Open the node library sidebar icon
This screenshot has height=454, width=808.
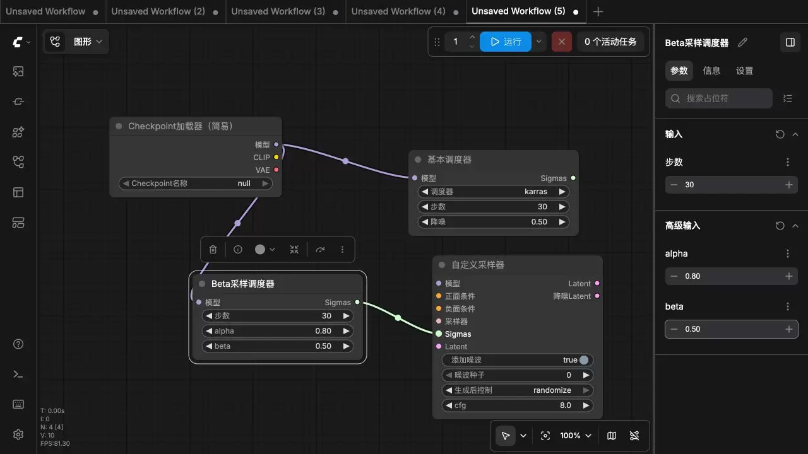[18, 102]
